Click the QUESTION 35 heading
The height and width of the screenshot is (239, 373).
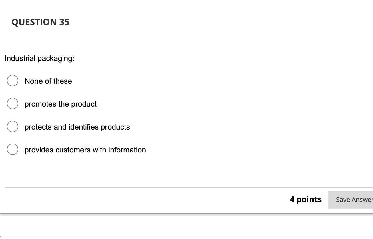click(40, 22)
